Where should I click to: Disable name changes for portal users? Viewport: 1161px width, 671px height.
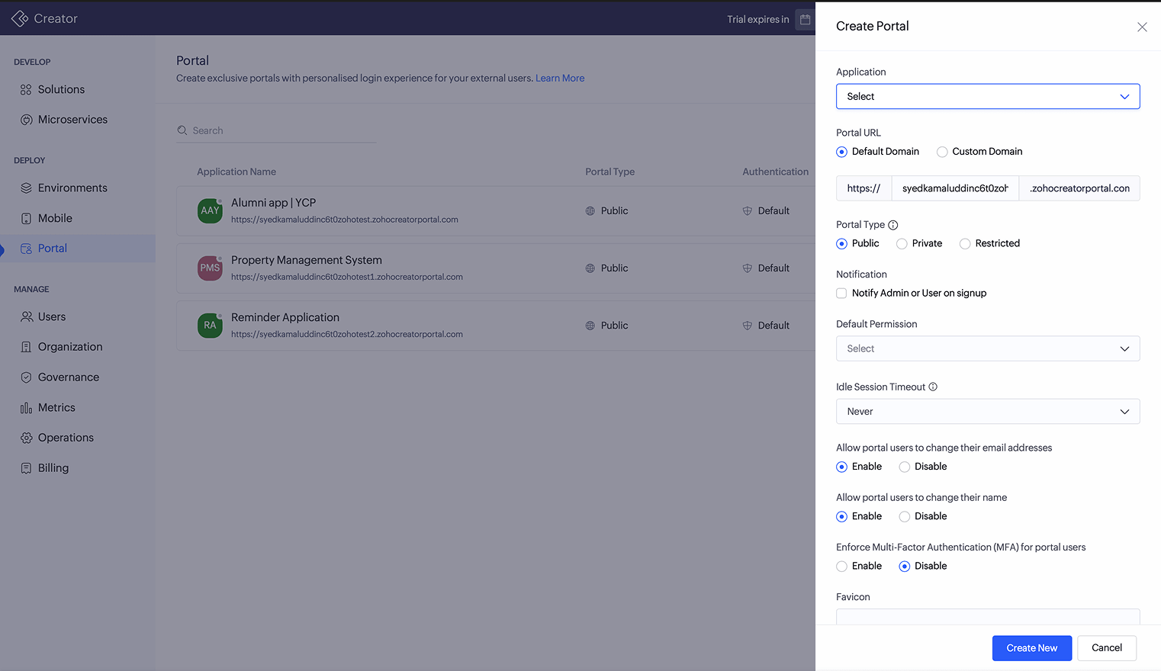pos(905,516)
